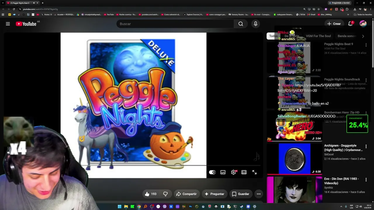Image resolution: width=374 pixels, height=210 pixels.
Task: Open the notifications bell
Action: (x=350, y=24)
